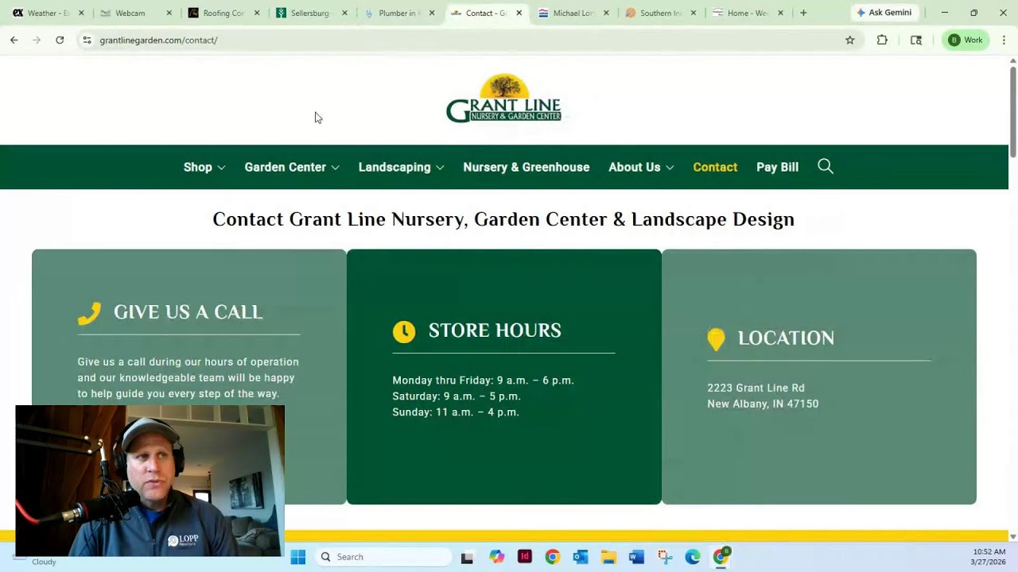Click the address 2223 Grant Line Rd
The image size is (1018, 572).
point(756,388)
